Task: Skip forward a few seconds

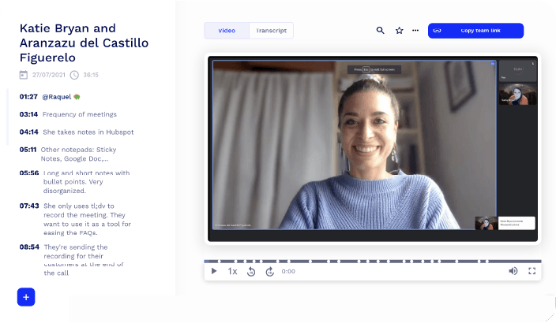Action: pyautogui.click(x=269, y=271)
